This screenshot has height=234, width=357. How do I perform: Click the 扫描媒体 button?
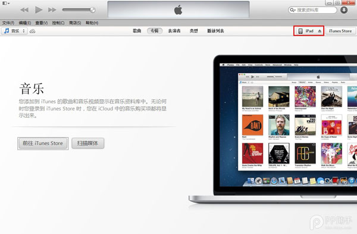(x=87, y=143)
